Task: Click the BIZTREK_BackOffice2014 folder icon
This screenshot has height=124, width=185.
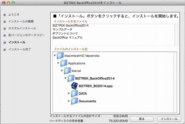Action: [71, 78]
